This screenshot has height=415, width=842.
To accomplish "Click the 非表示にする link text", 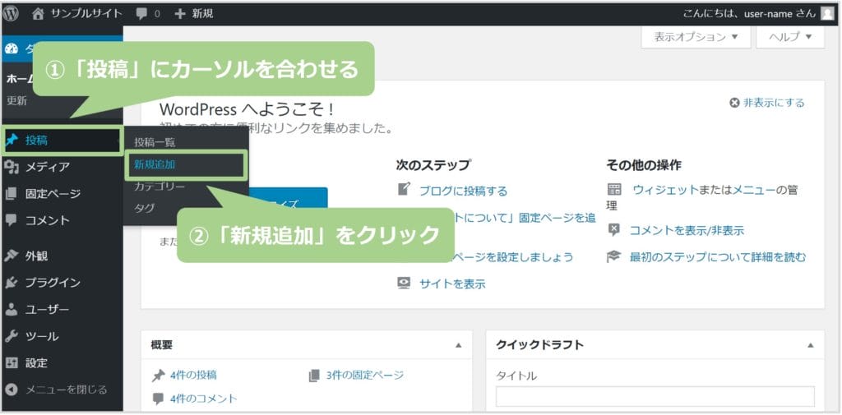I will (774, 103).
